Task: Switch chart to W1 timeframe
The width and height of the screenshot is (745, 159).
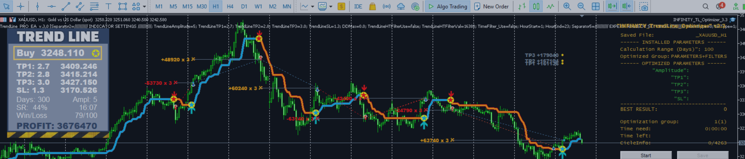Action: coord(258,7)
